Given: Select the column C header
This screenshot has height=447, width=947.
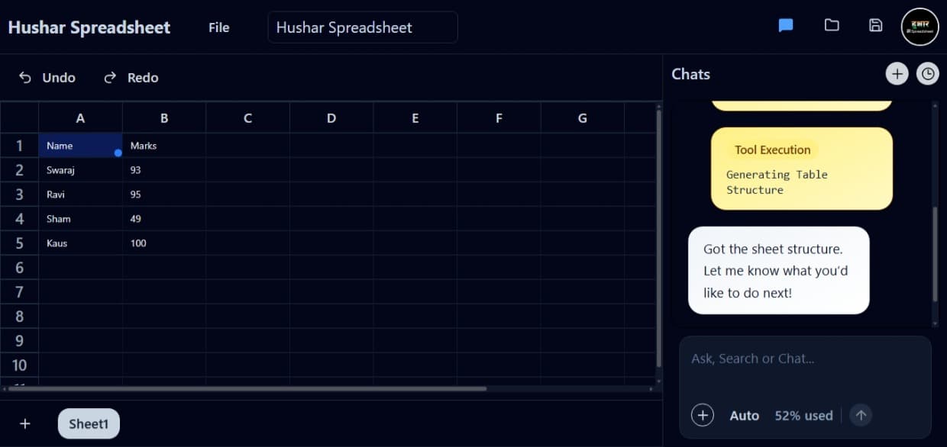Looking at the screenshot, I should tap(247, 117).
